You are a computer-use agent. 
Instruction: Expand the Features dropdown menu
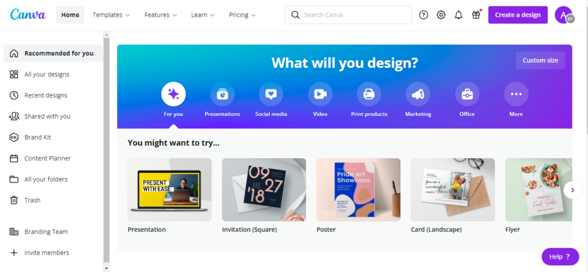pos(162,15)
